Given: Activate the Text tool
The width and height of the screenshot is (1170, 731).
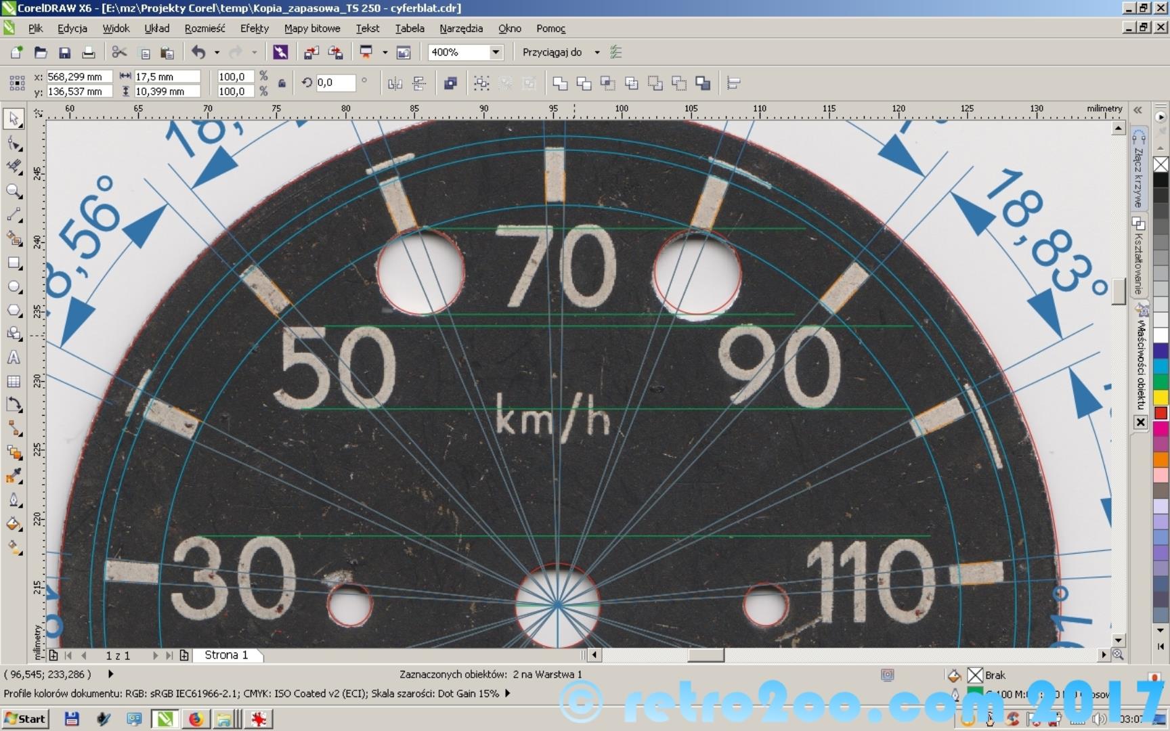Looking at the screenshot, I should 14,358.
